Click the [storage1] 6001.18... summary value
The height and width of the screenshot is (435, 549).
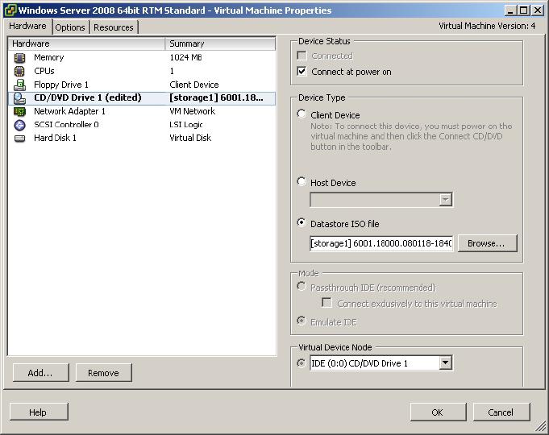tap(216, 97)
